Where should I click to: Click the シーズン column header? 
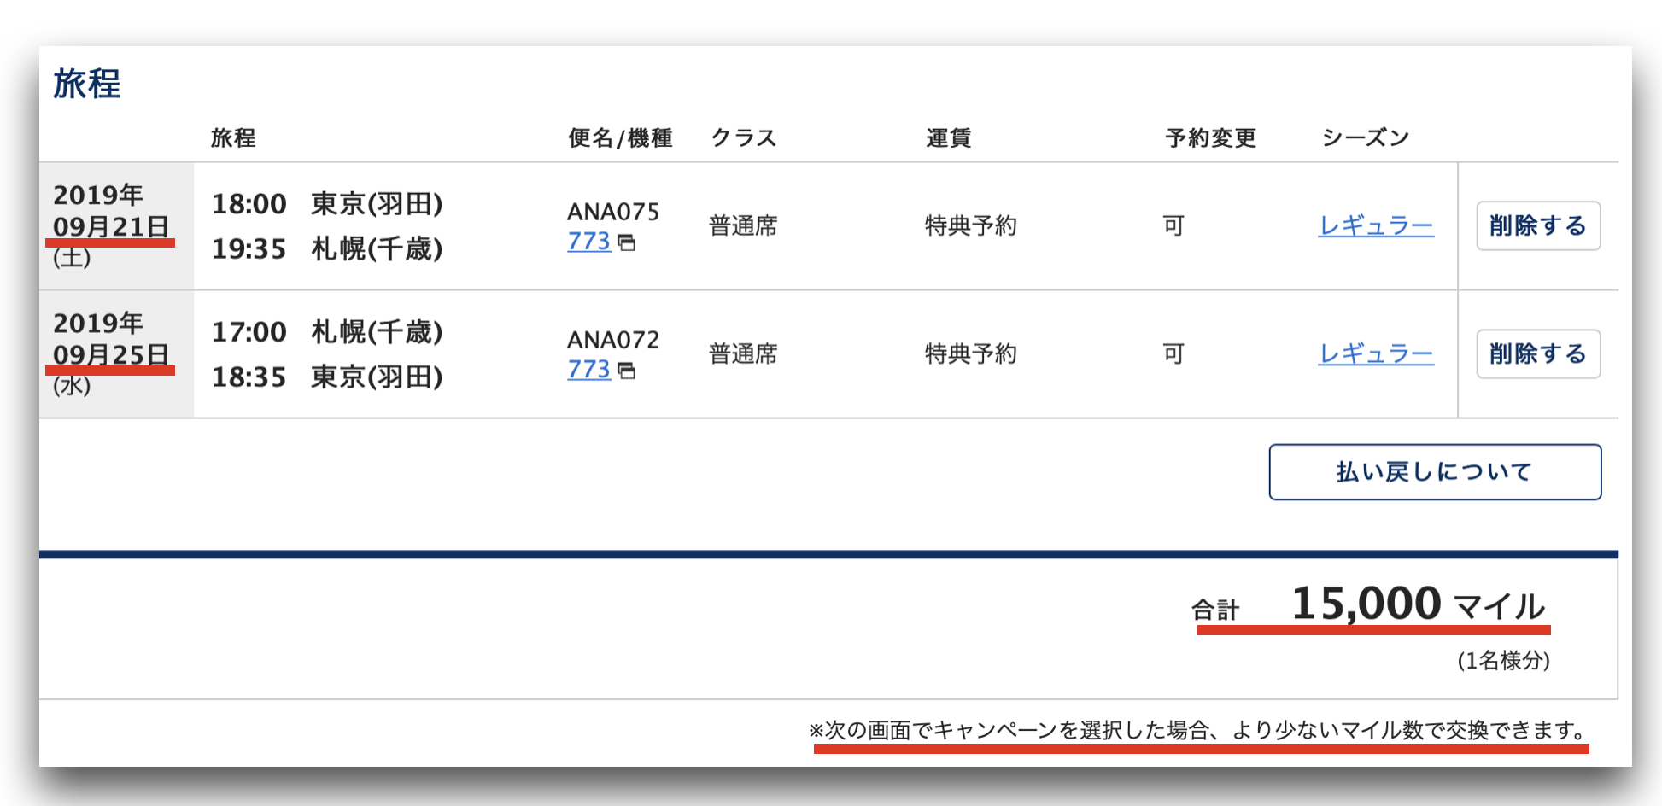click(1365, 137)
